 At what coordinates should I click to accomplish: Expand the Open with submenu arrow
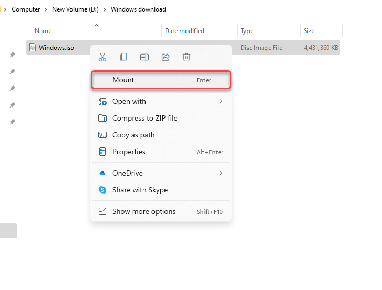[x=221, y=102]
